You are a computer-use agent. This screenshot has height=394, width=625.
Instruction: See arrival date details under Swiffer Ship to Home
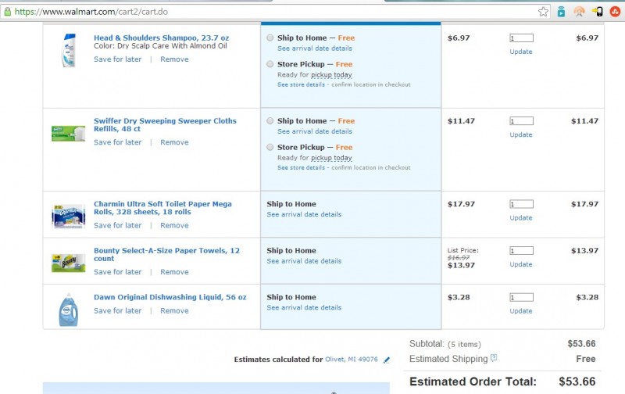(315, 131)
